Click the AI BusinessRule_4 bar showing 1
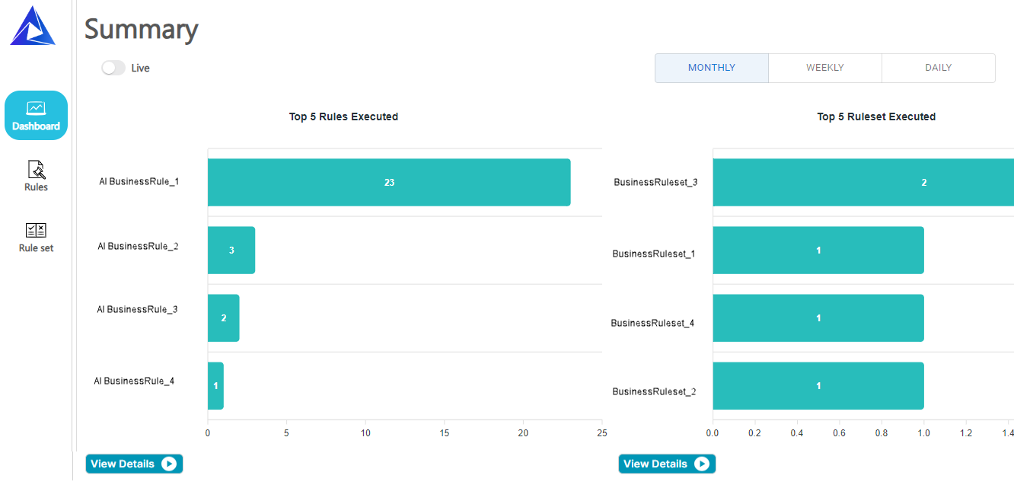Viewport: 1014px width, 485px height. coord(215,386)
